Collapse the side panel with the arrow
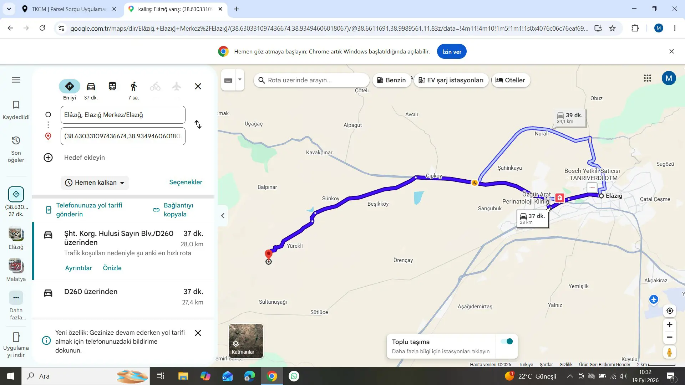Image resolution: width=685 pixels, height=385 pixels. pos(223,216)
